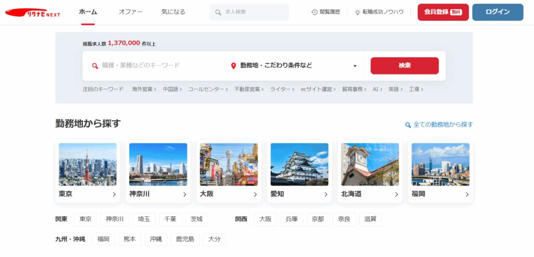The height and width of the screenshot is (257, 534).
Task: Click the clock icon for 閲覧履歴
Action: tap(314, 12)
